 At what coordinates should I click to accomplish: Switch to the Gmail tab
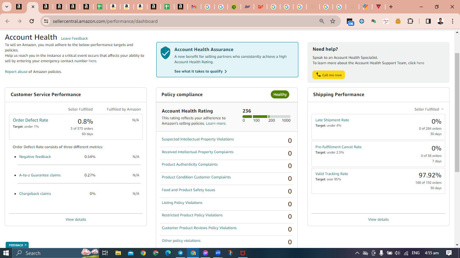click(194, 7)
